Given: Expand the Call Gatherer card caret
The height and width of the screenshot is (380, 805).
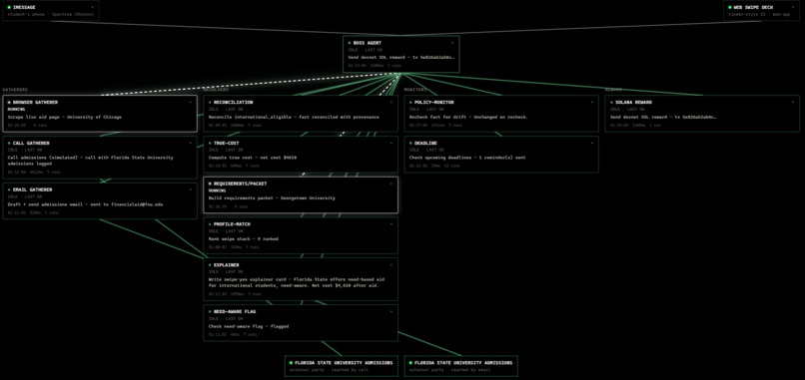Looking at the screenshot, I should [190, 143].
